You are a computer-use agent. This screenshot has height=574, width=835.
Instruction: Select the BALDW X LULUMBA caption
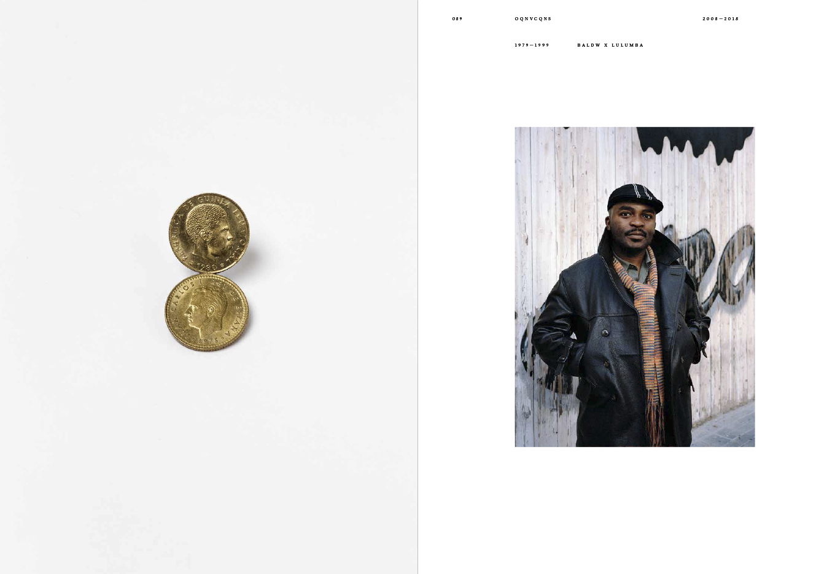coord(610,45)
